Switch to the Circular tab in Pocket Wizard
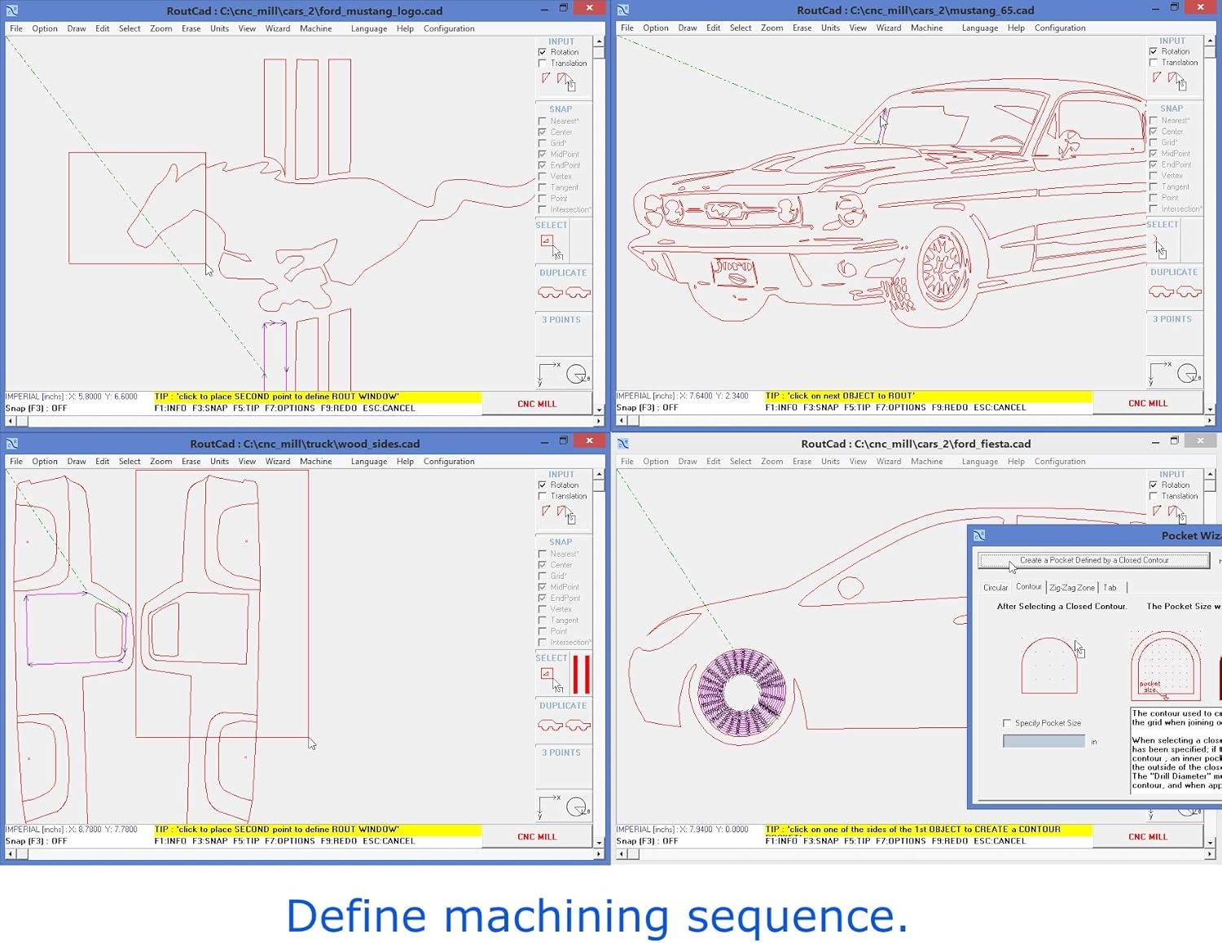 click(x=996, y=587)
